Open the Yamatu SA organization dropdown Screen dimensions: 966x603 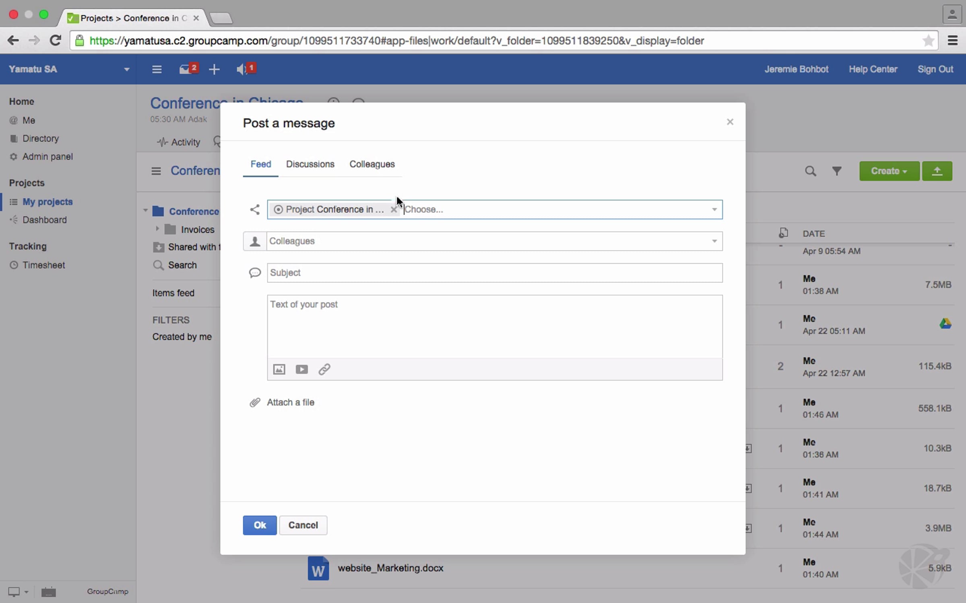126,69
